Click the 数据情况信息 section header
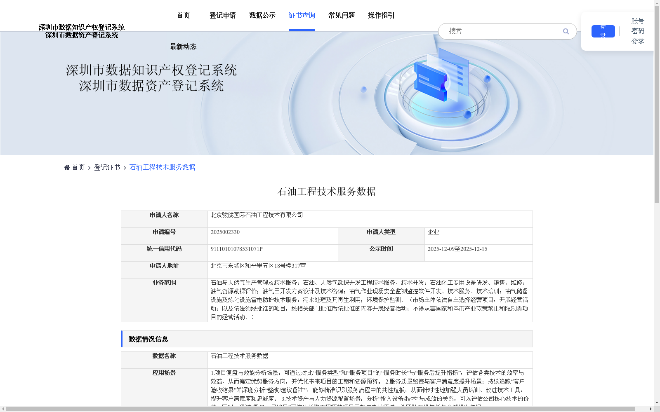This screenshot has height=412, width=660. coord(327,339)
